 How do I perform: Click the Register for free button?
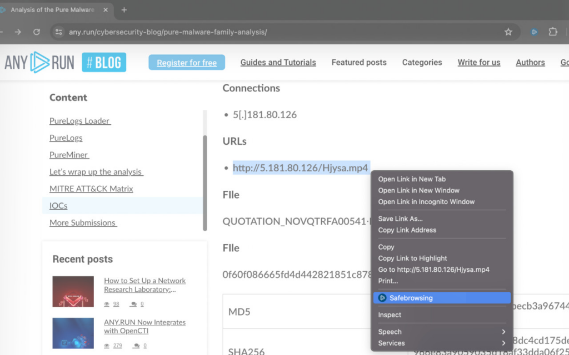[x=187, y=63]
